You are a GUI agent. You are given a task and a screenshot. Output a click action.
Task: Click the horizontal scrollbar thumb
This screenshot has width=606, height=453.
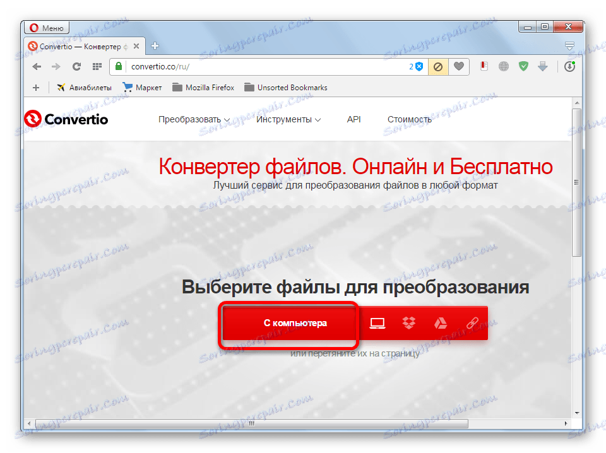coord(252,423)
